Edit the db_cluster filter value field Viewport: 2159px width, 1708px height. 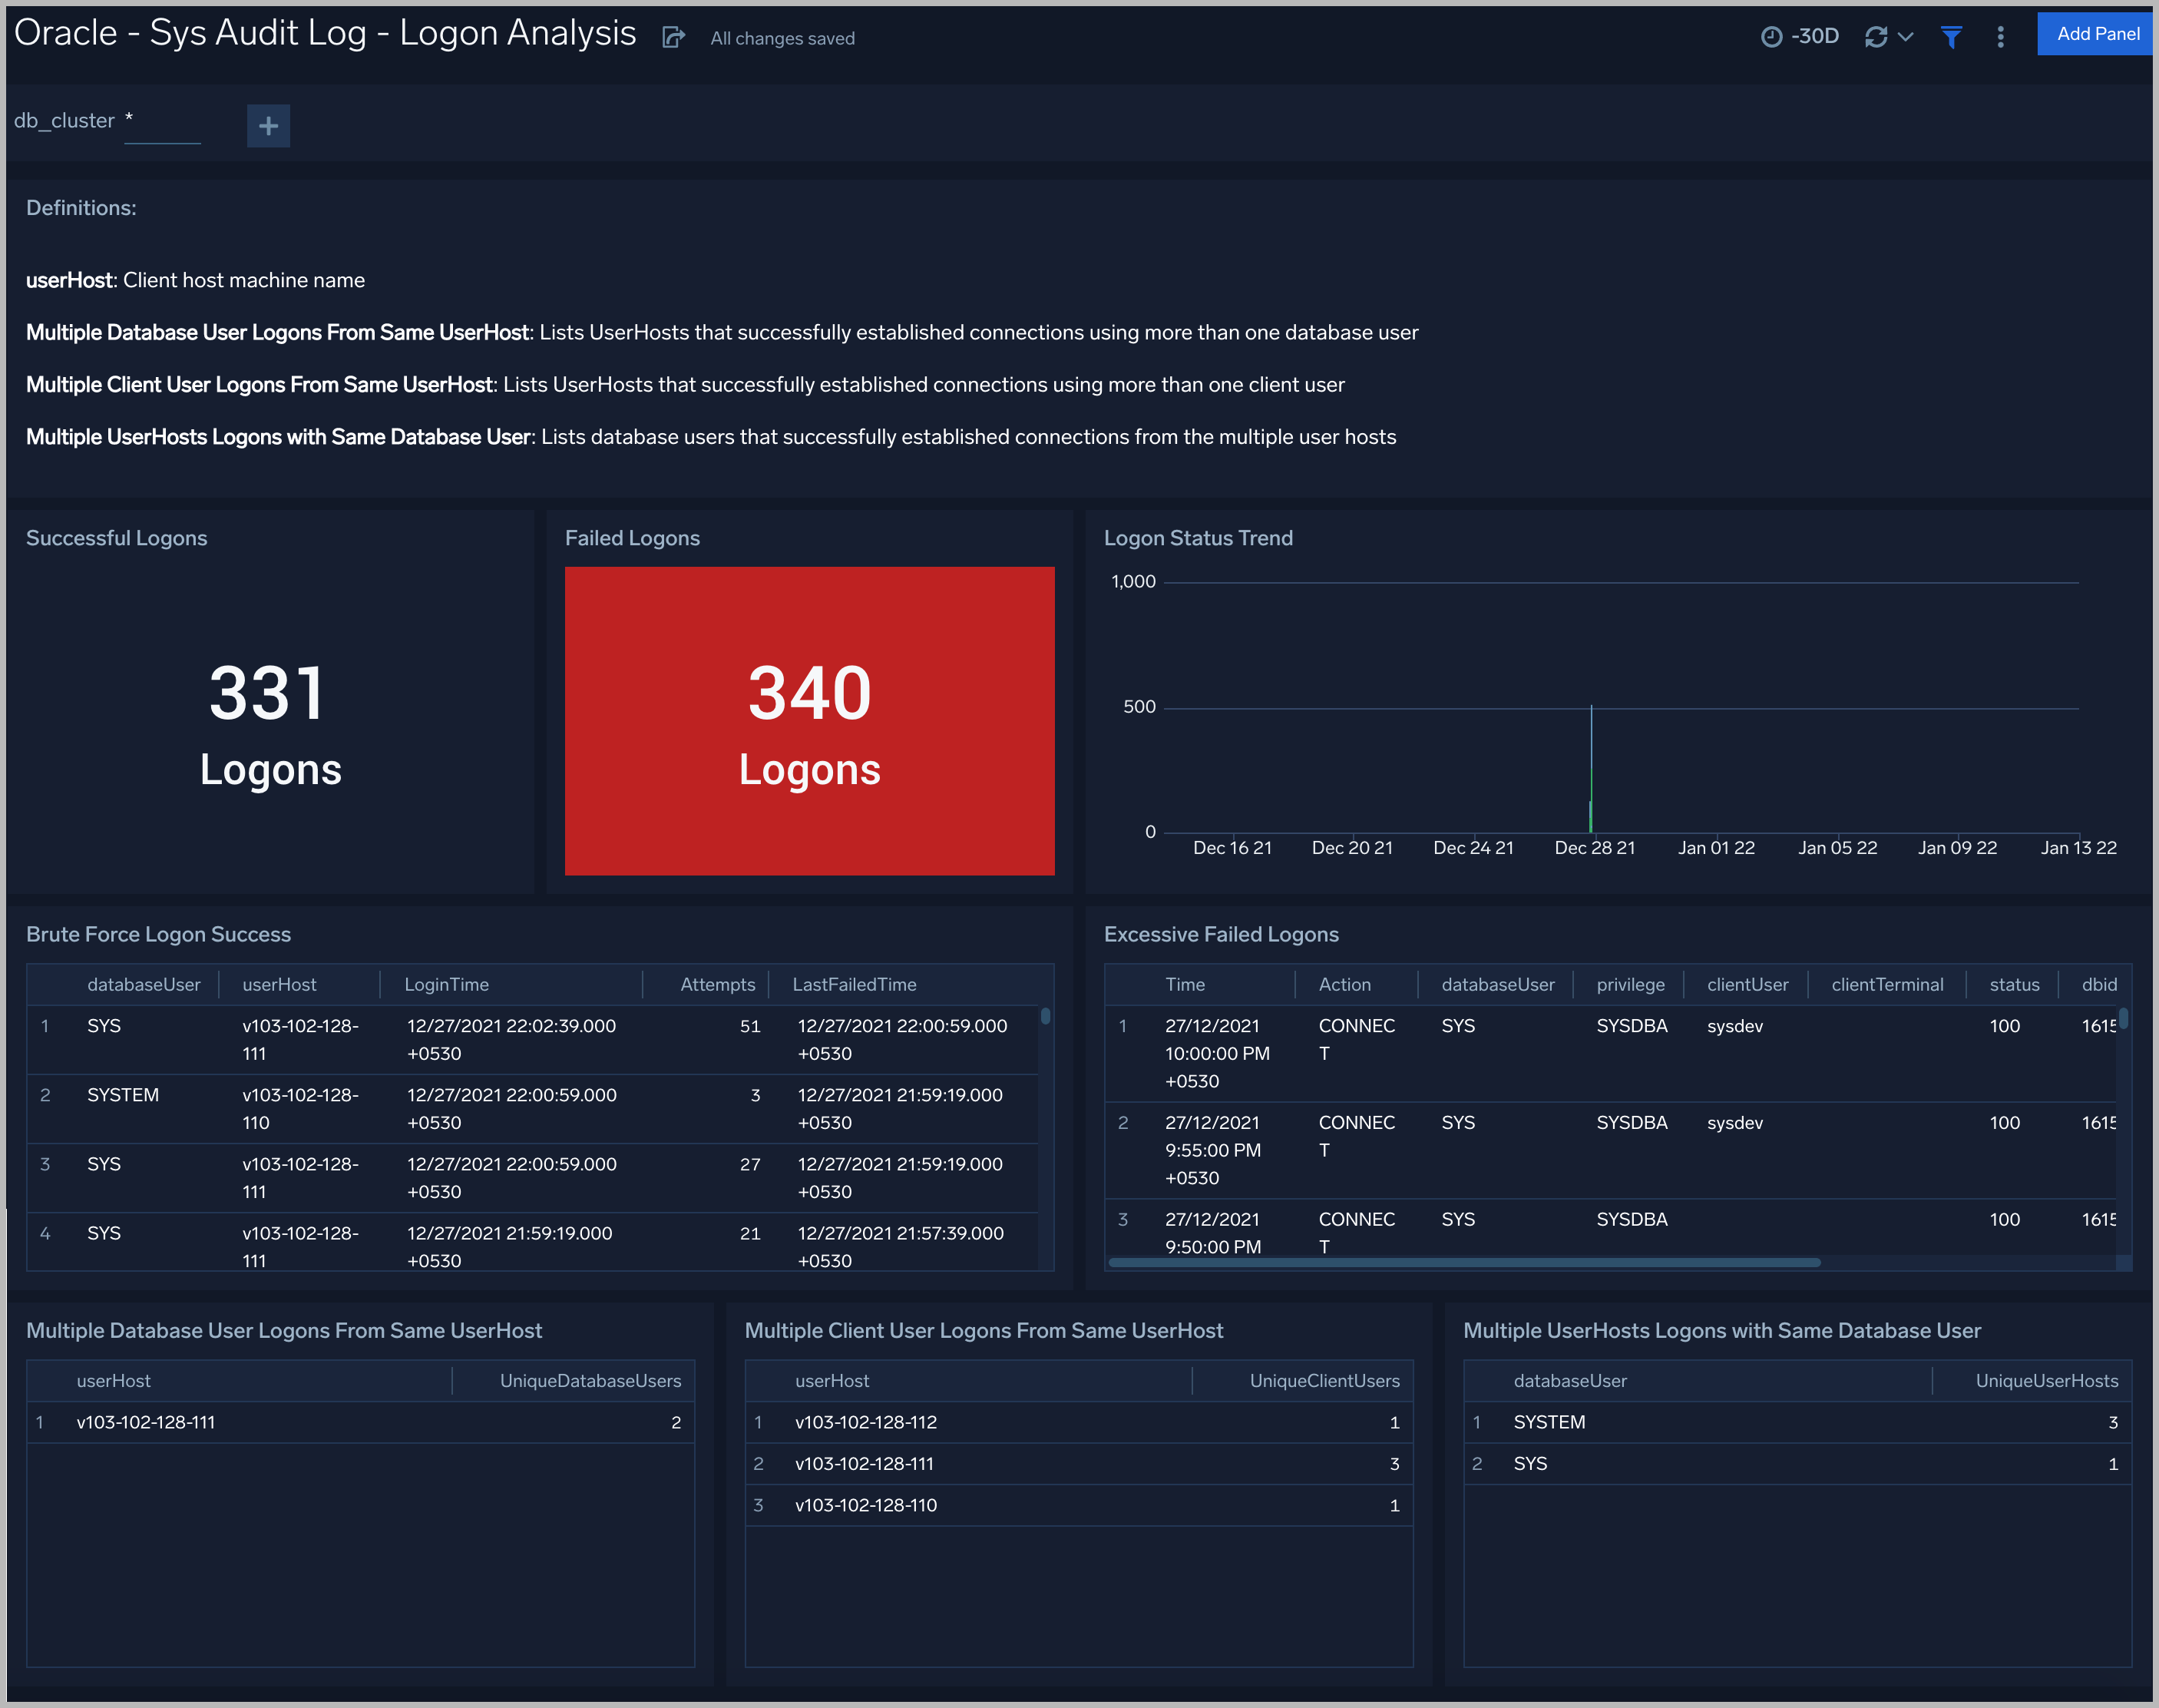(163, 120)
